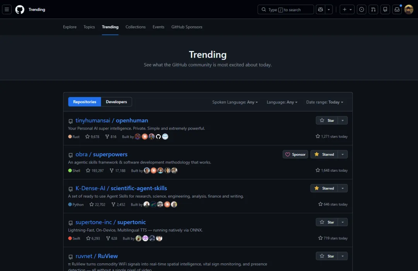This screenshot has height=271, width=418.
Task: Select the Repositories toggle button
Action: (84, 102)
